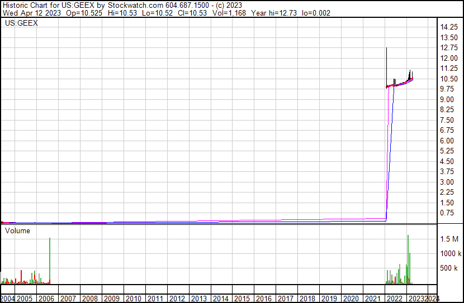Click the 2006 year label on the time axis
Viewport: 464px width, 303px height.
pyautogui.click(x=46, y=299)
